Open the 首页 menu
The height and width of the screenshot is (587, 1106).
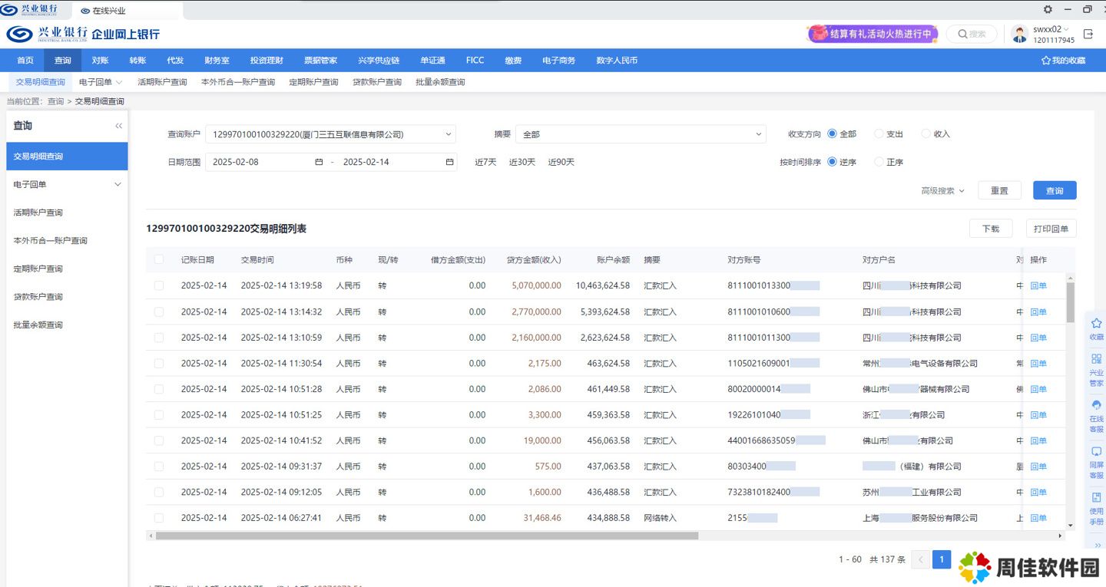point(25,61)
